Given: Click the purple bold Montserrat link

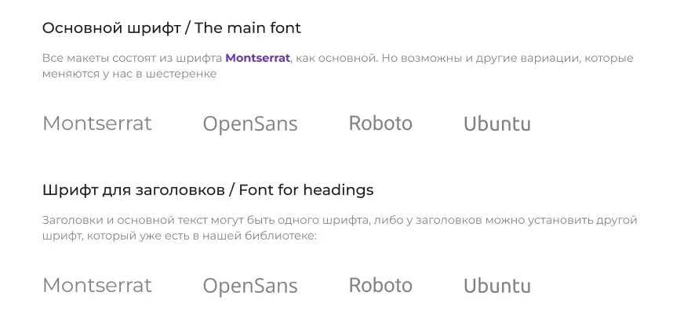Looking at the screenshot, I should [257, 58].
